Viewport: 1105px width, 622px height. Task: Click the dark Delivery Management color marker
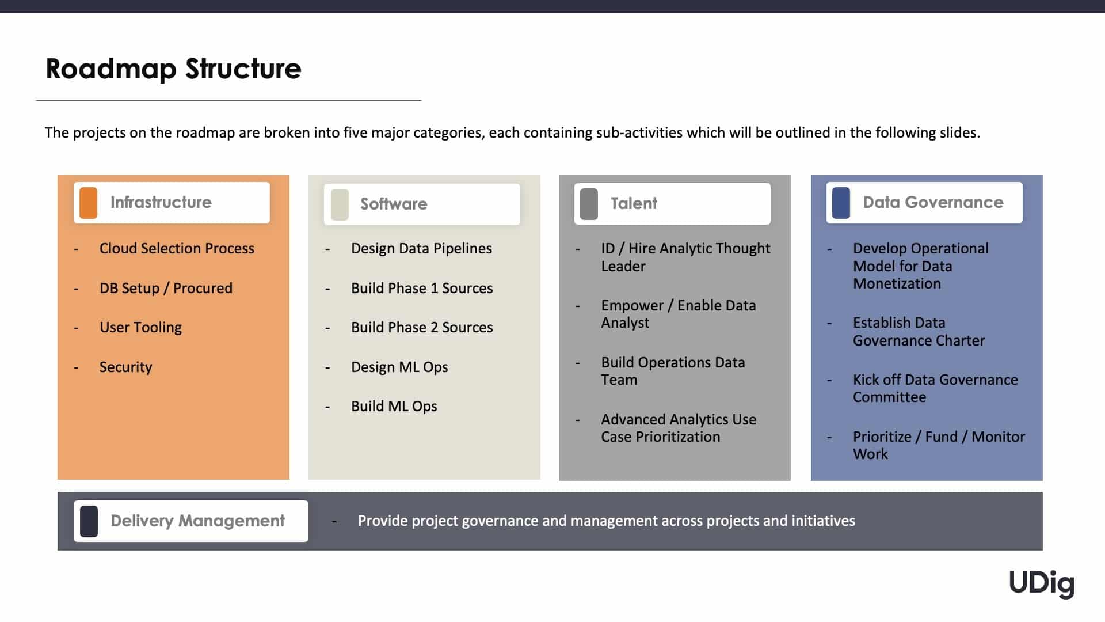click(89, 521)
